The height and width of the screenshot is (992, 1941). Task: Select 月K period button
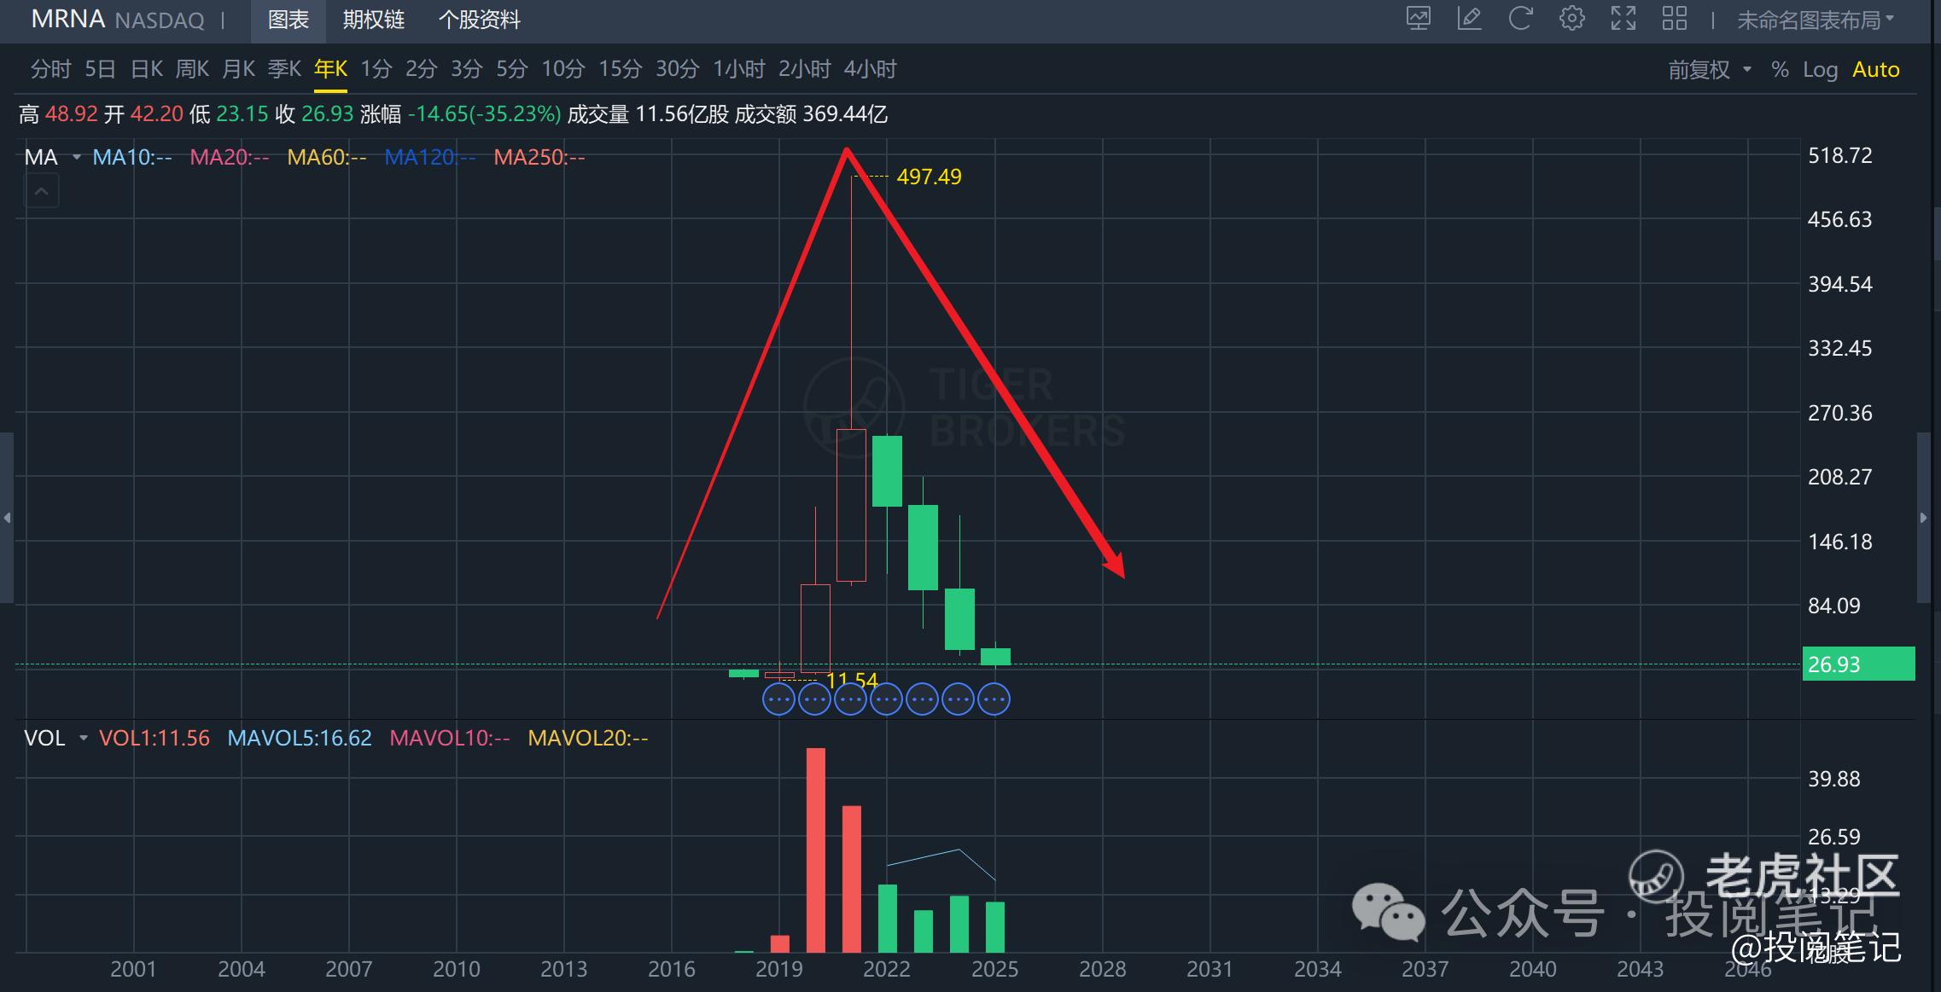point(238,69)
